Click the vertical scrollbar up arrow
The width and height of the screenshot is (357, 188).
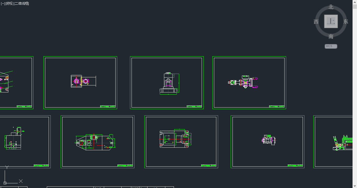click(x=355, y=2)
